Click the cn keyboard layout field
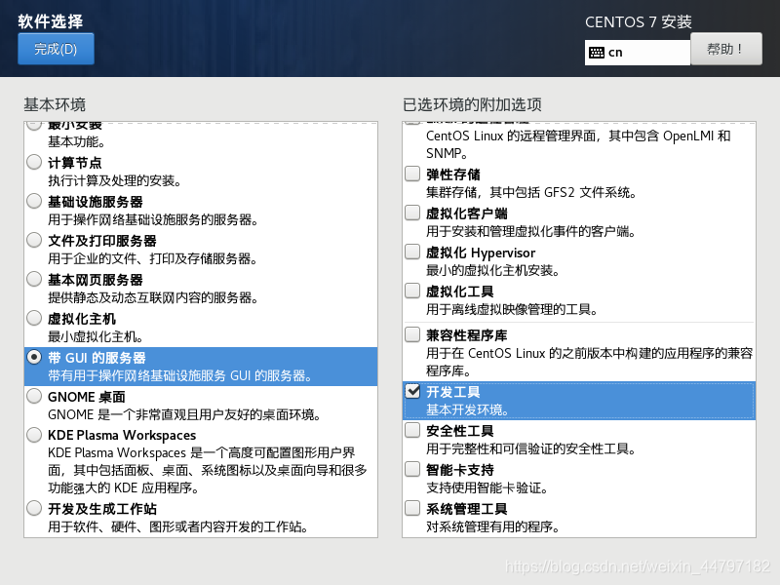The height and width of the screenshot is (585, 780). pos(638,53)
